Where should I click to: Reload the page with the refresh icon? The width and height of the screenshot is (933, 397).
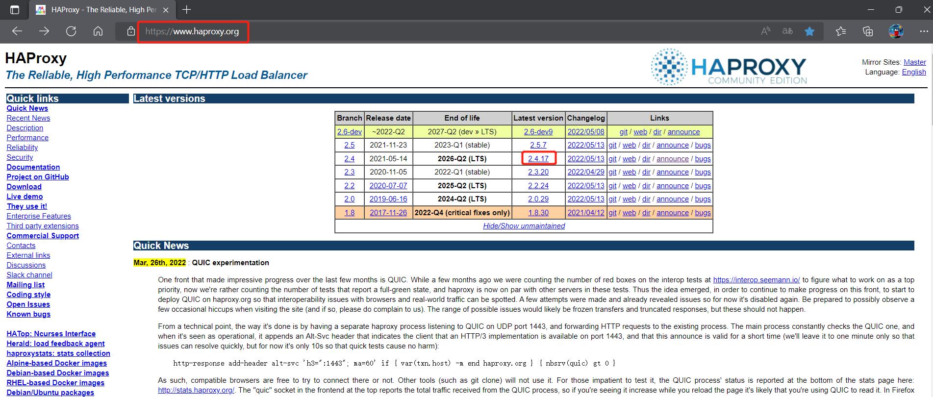[71, 31]
